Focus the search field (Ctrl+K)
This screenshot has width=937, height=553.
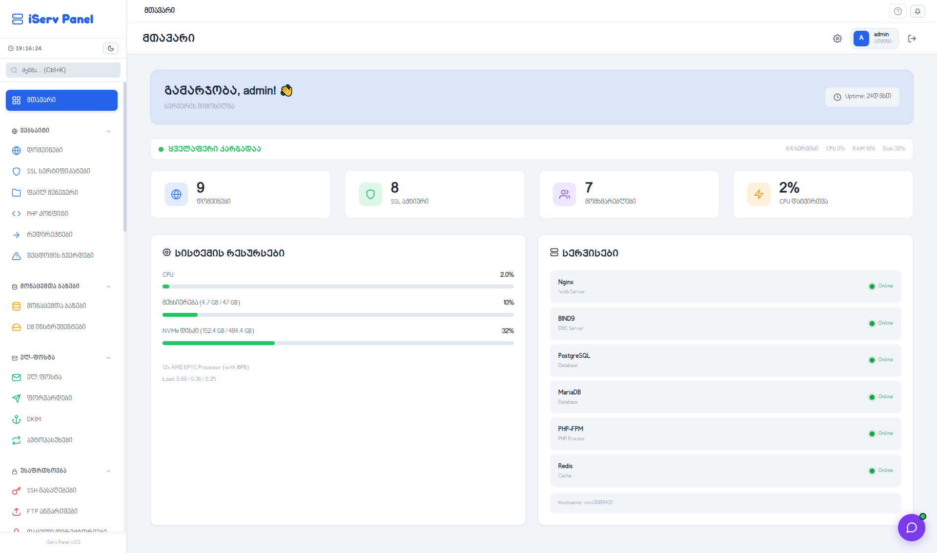(x=63, y=70)
